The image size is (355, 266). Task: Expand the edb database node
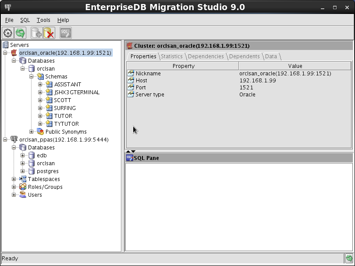pyautogui.click(x=22, y=155)
